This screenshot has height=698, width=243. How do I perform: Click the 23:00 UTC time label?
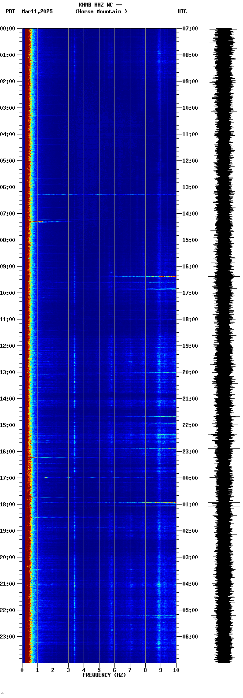[190, 452]
